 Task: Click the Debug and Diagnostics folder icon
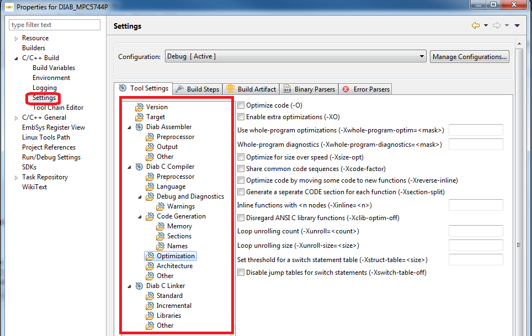pos(150,196)
